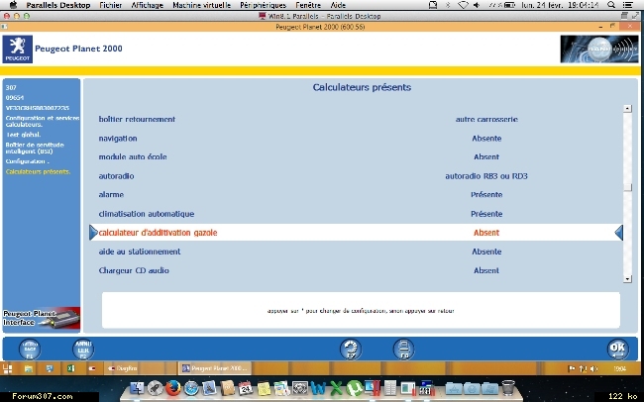Viewport: 644px width, 402px height.
Task: Open the Périphériques menu
Action: tap(264, 5)
